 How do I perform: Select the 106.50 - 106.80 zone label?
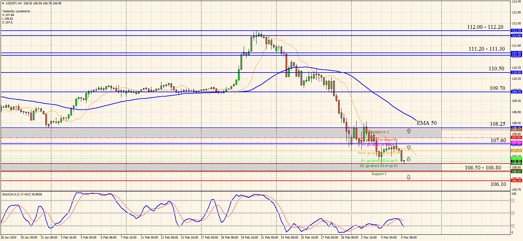483,168
